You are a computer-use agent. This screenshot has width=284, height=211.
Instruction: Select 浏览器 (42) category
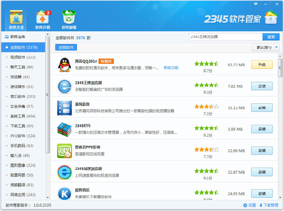pyautogui.click(x=23, y=77)
